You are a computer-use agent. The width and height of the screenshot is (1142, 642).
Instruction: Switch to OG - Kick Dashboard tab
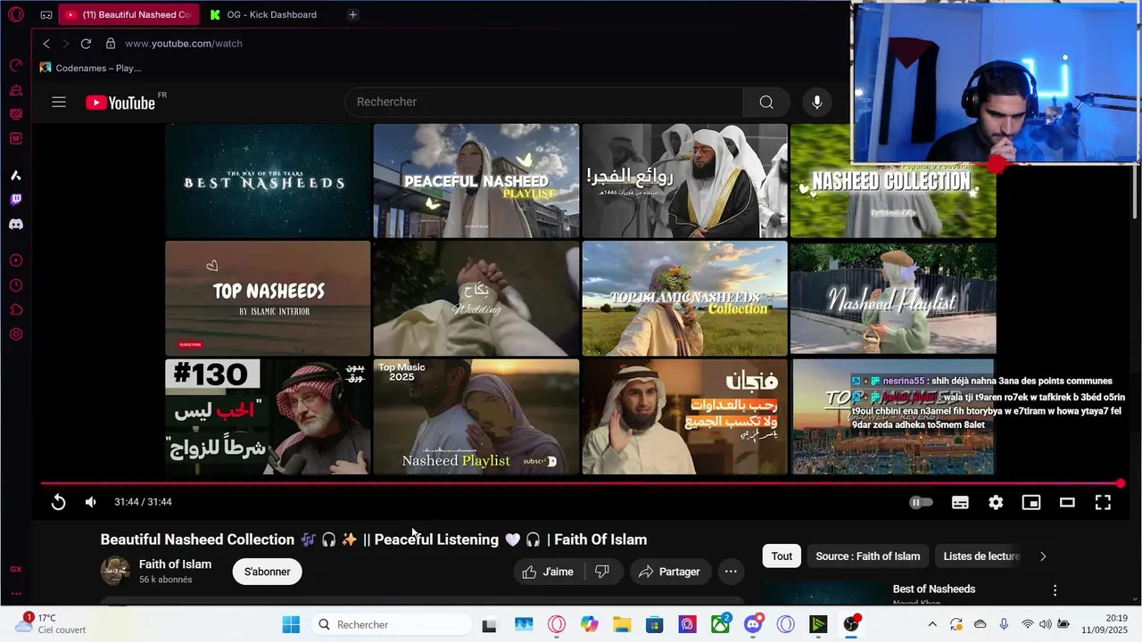[271, 14]
